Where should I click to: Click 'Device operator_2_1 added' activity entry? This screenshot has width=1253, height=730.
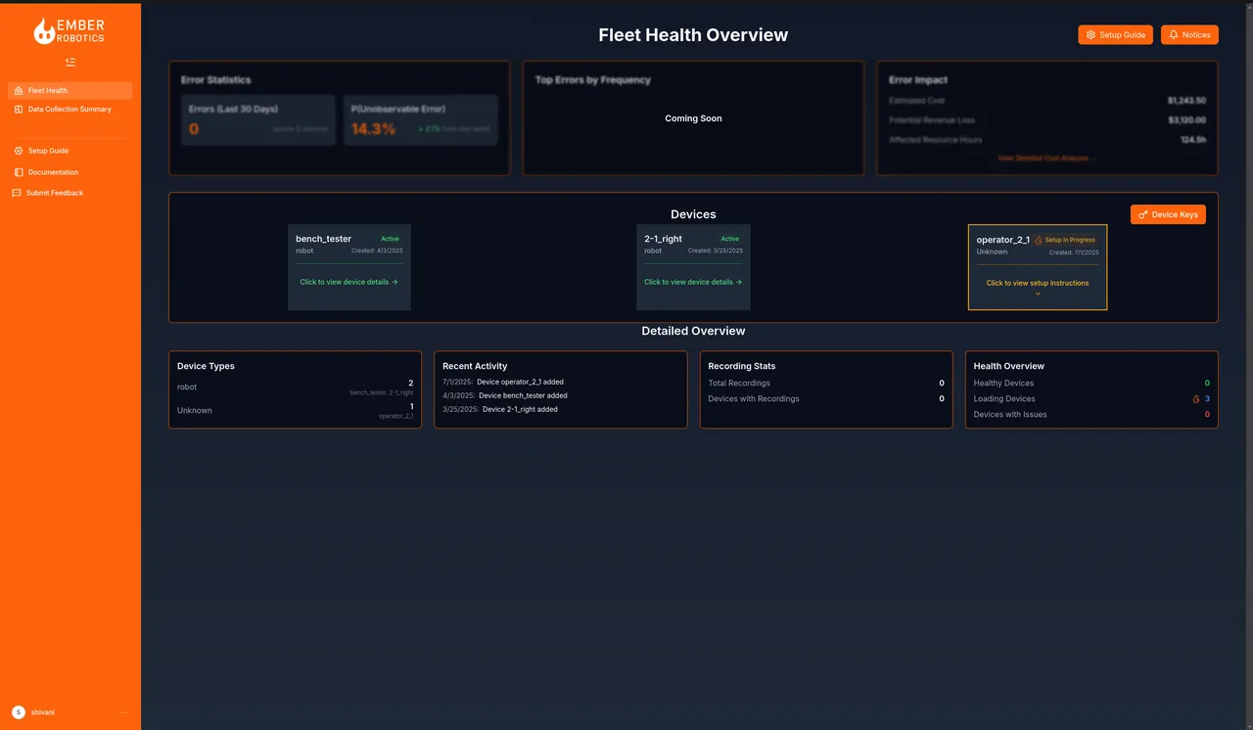(520, 382)
